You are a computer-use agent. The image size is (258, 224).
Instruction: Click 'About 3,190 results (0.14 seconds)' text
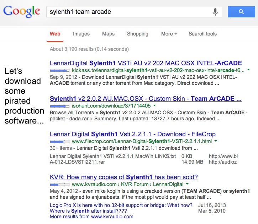click(89, 49)
